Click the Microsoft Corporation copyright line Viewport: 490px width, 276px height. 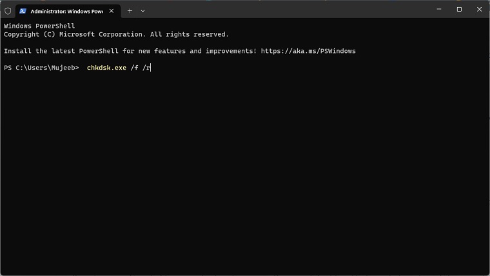pyautogui.click(x=116, y=34)
